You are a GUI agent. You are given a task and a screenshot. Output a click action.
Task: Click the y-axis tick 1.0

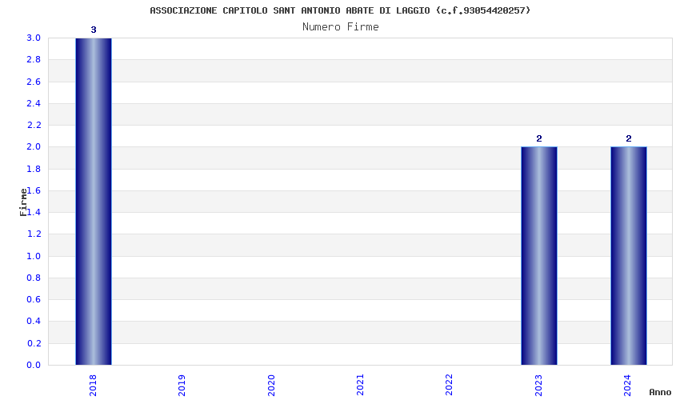pyautogui.click(x=34, y=256)
